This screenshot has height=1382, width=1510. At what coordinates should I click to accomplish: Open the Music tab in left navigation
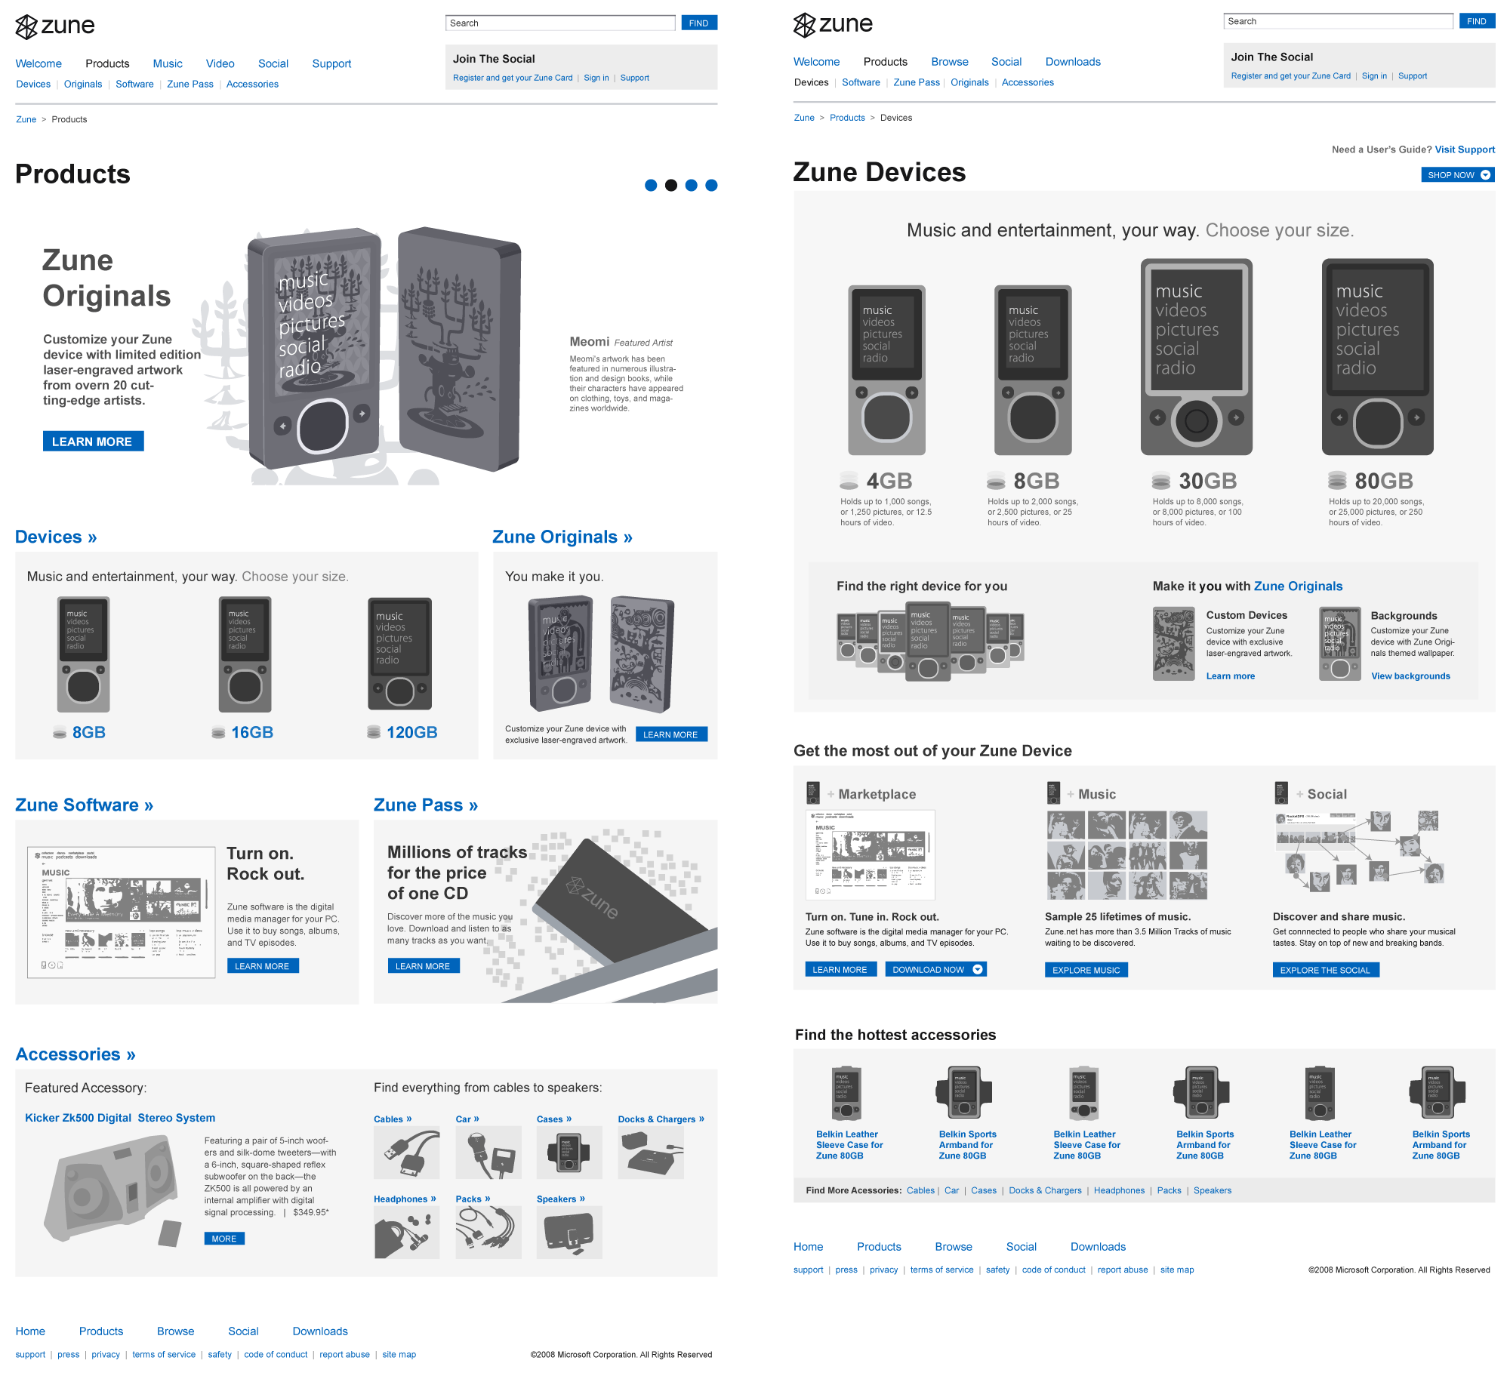[x=168, y=63]
